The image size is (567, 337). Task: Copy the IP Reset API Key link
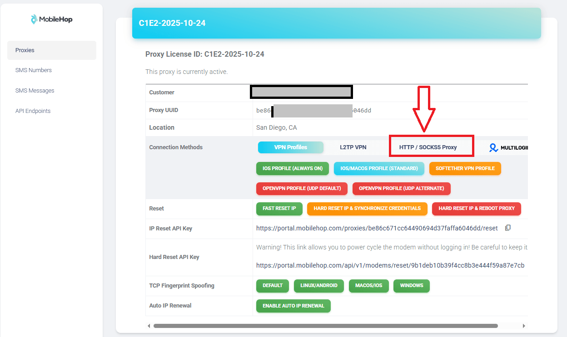pyautogui.click(x=508, y=228)
